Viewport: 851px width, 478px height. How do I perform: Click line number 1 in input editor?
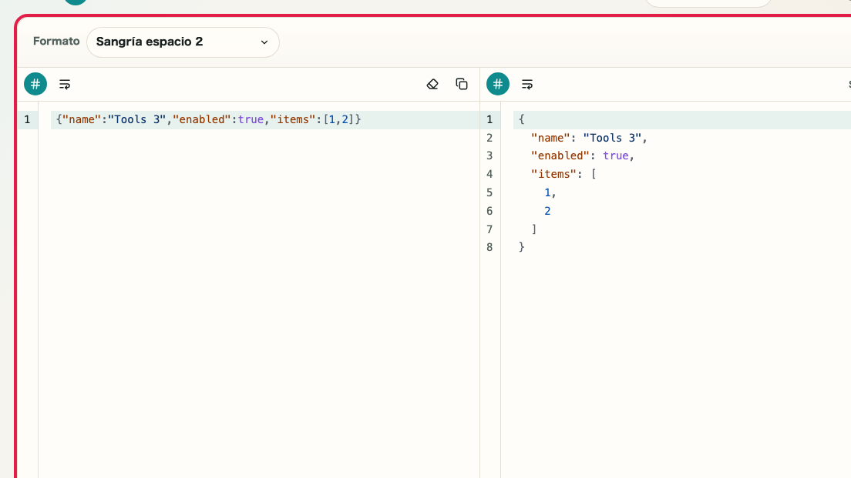pos(27,120)
